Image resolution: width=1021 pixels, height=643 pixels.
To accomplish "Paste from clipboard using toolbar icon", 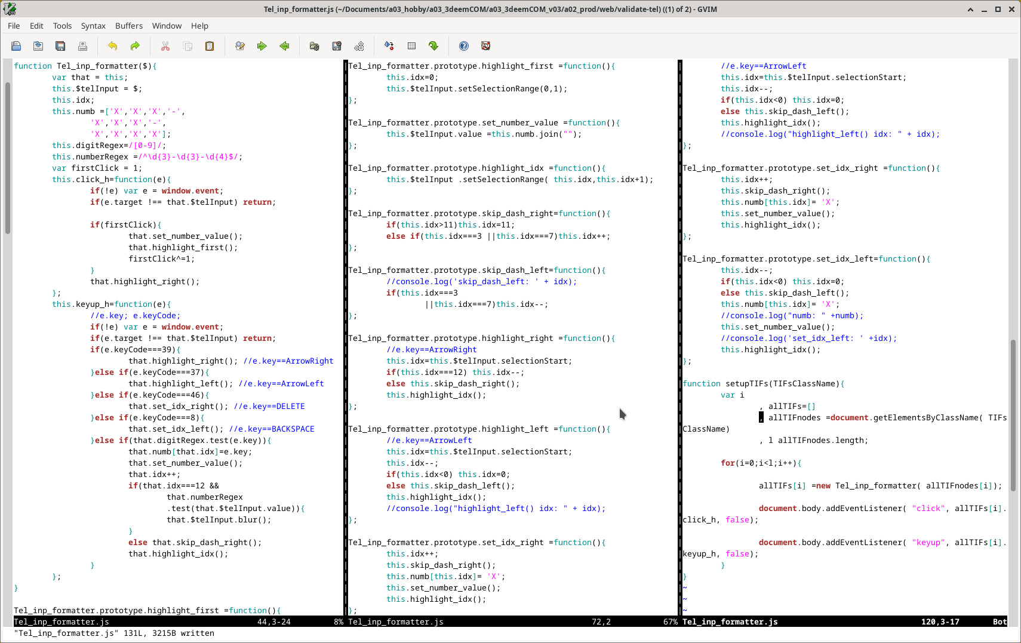I will (x=210, y=46).
